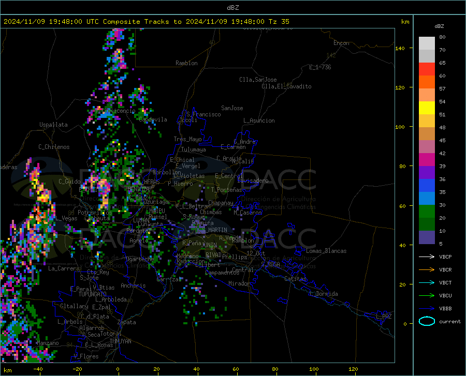466x376 pixels.
Task: Click the Manzano map label
Action: pos(48,343)
